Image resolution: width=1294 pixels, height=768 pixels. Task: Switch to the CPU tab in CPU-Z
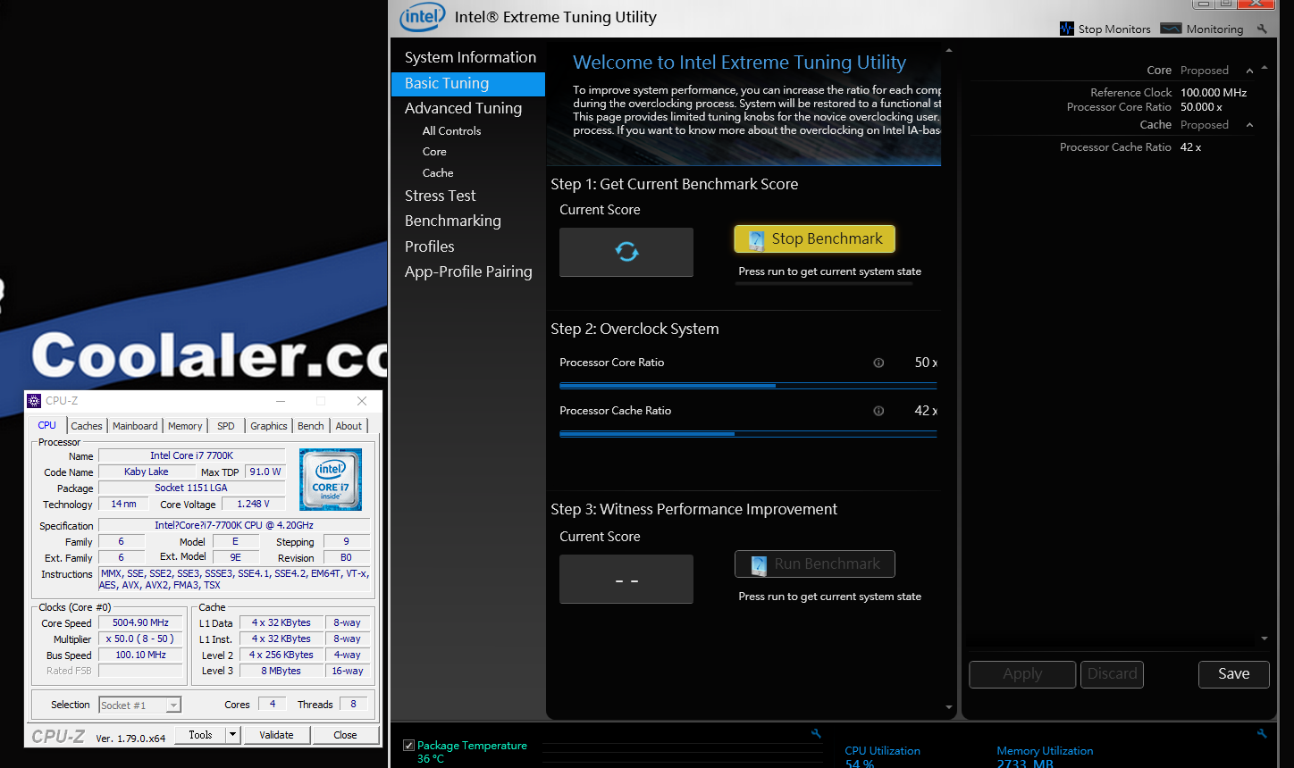(47, 425)
